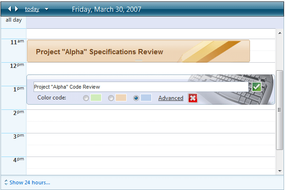285x190 pixels.
Task: Open the Advanced edit form link
Action: [171, 98]
